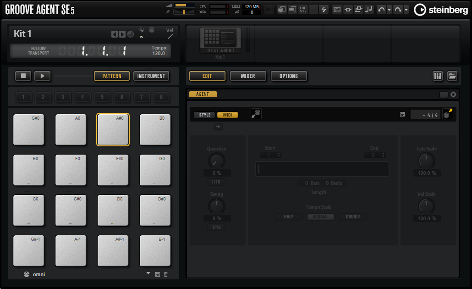Save pattern preset with disk icon
This screenshot has height=289, width=472.
pyautogui.click(x=158, y=274)
